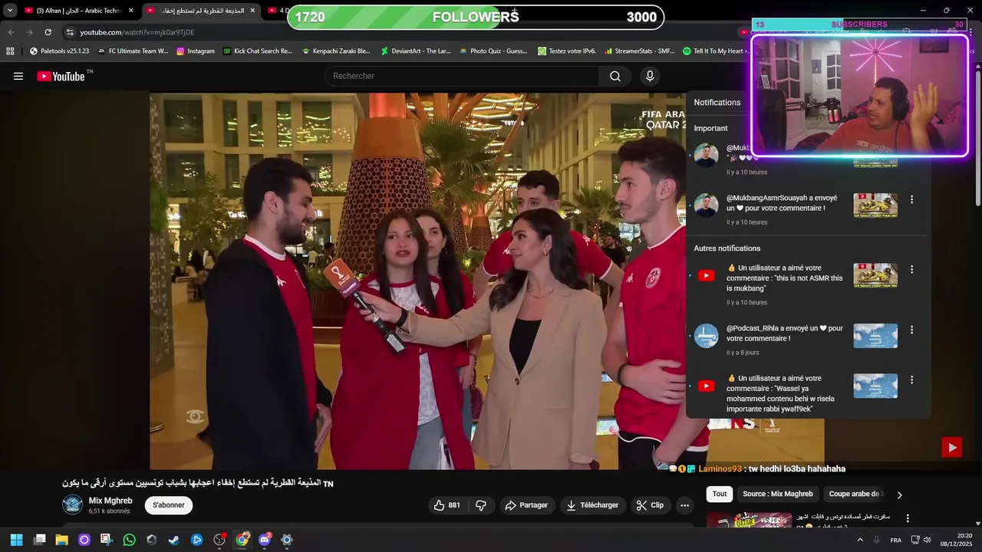The image size is (982, 552).
Task: Open the StreamerStats bookmark
Action: (639, 51)
